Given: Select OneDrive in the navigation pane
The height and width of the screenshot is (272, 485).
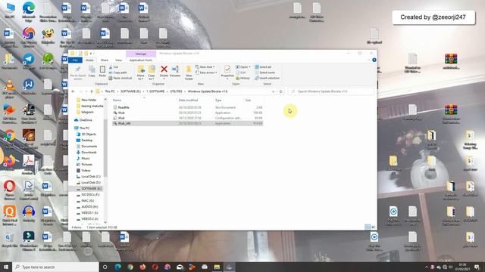Looking at the screenshot, I should coord(83,120).
